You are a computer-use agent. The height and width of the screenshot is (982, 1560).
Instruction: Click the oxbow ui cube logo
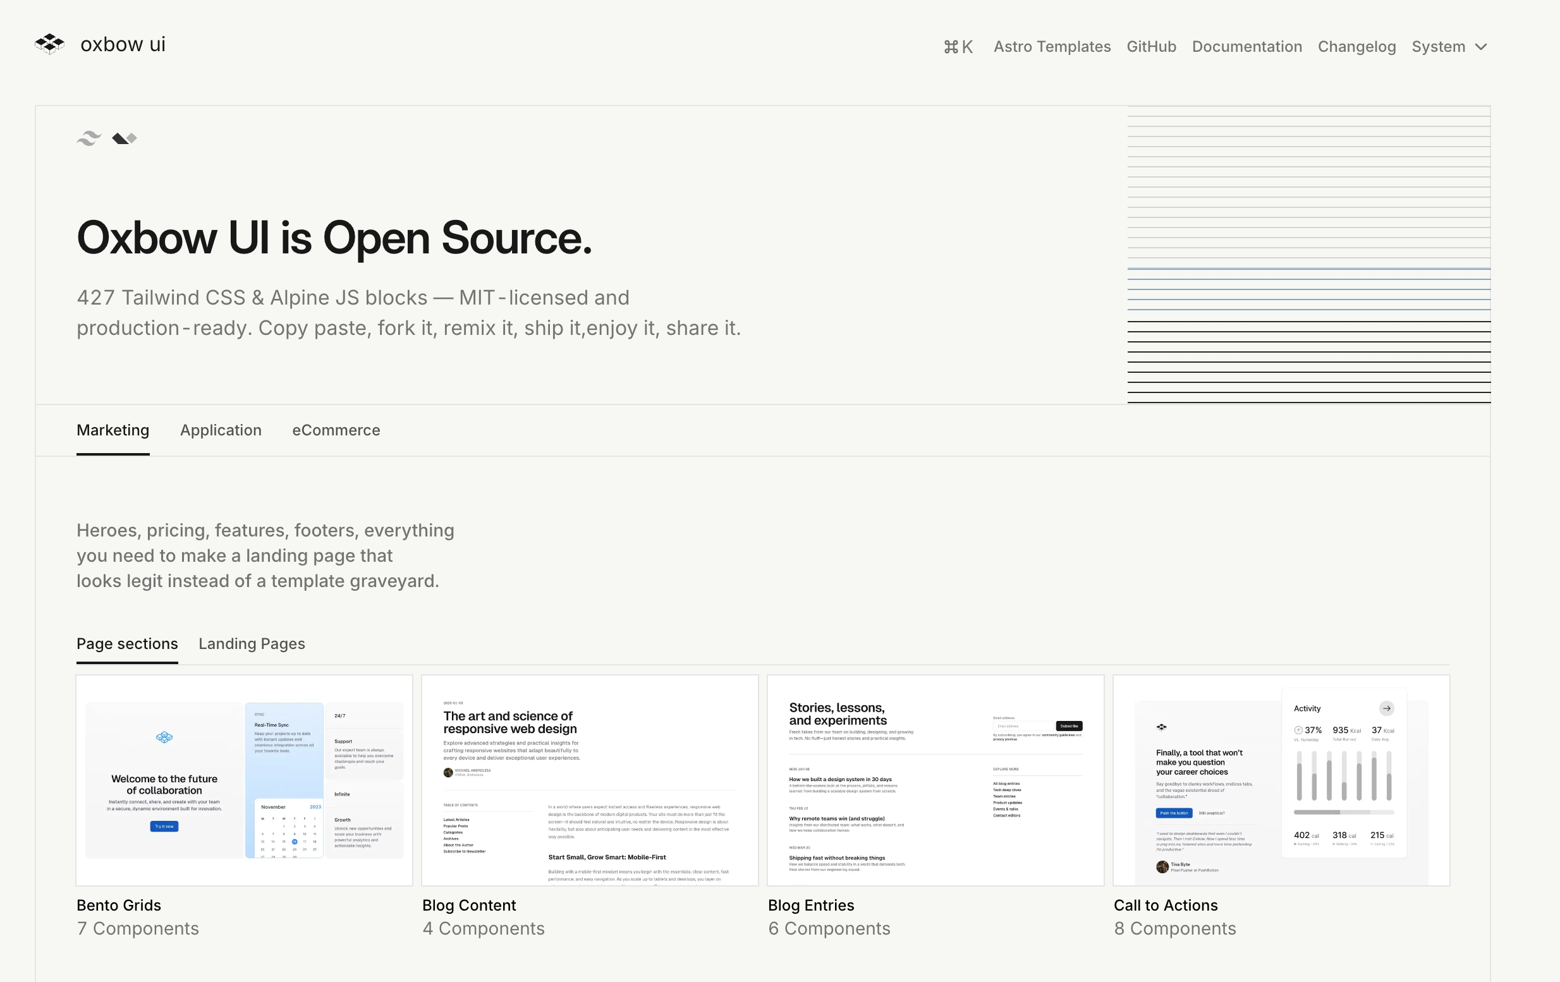coord(50,44)
